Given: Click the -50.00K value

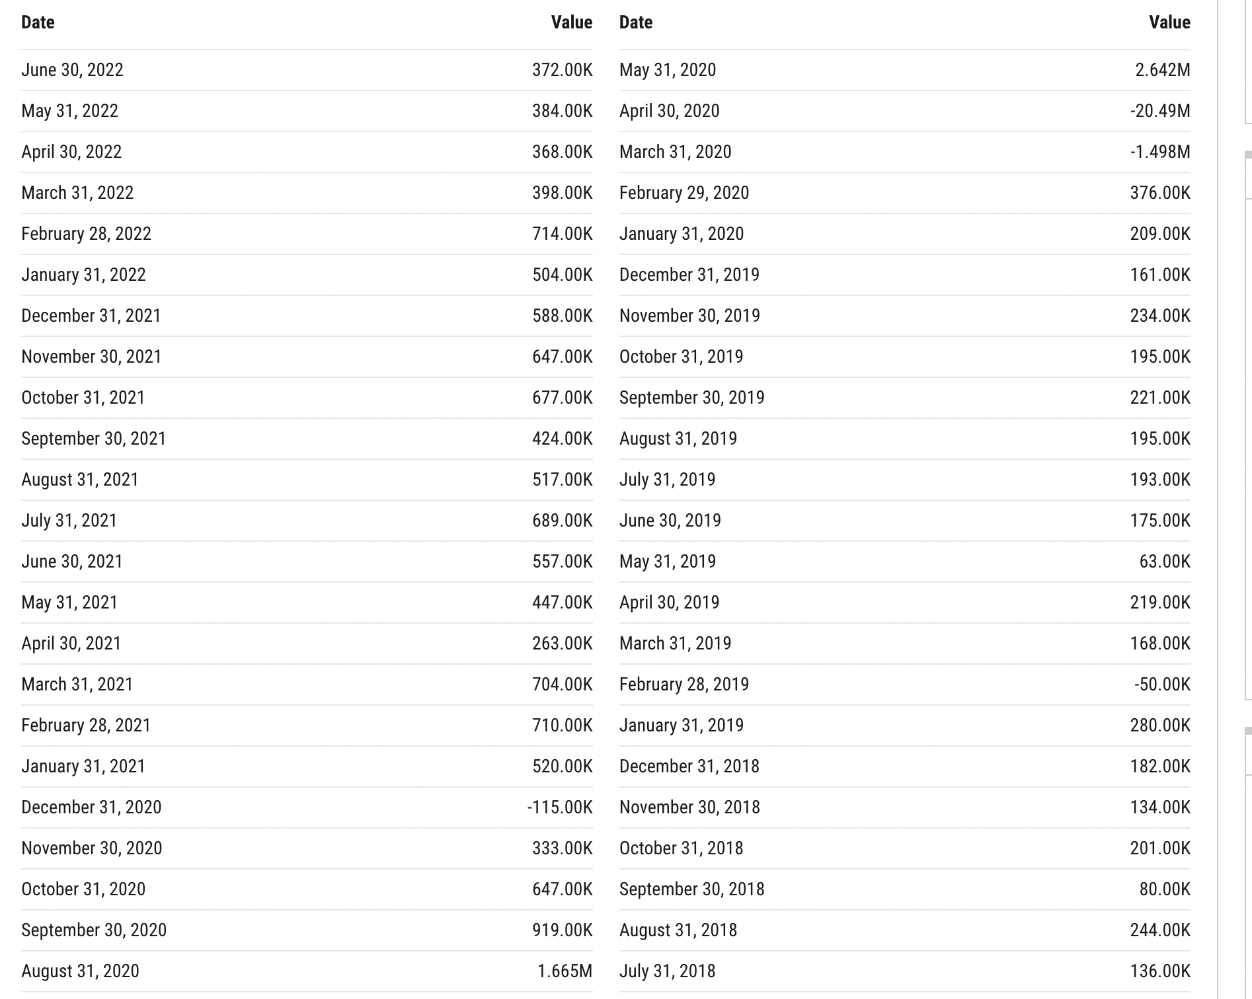Looking at the screenshot, I should (x=1162, y=684).
